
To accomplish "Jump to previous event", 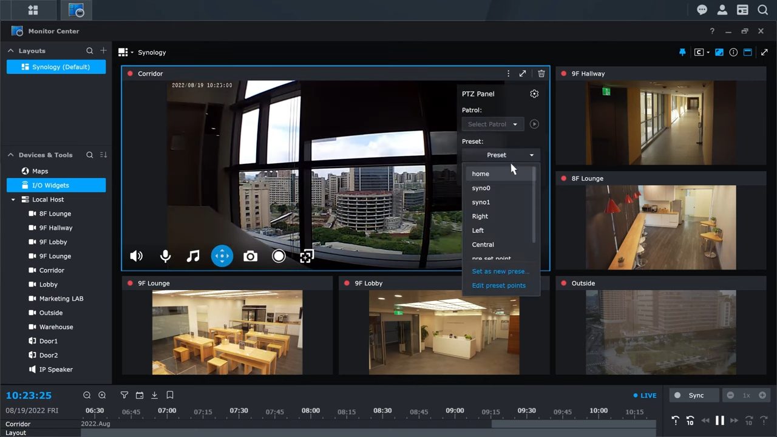I will coord(676,420).
